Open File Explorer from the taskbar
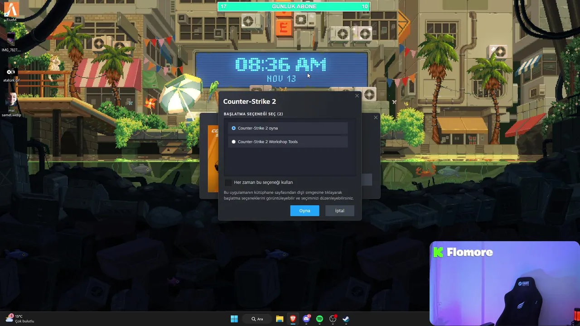580x326 pixels. (x=280, y=319)
